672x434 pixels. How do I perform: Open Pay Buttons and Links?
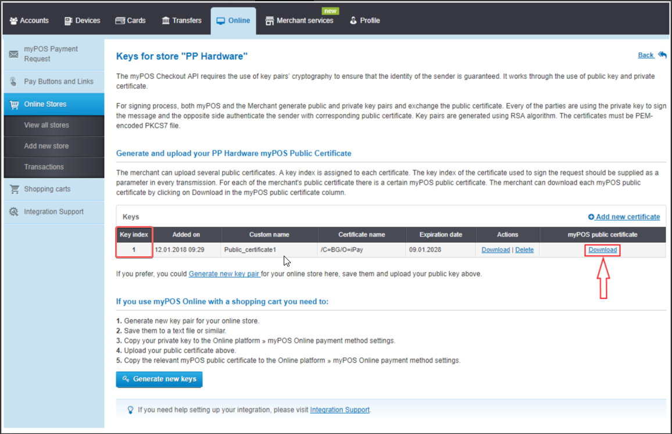[x=54, y=81]
